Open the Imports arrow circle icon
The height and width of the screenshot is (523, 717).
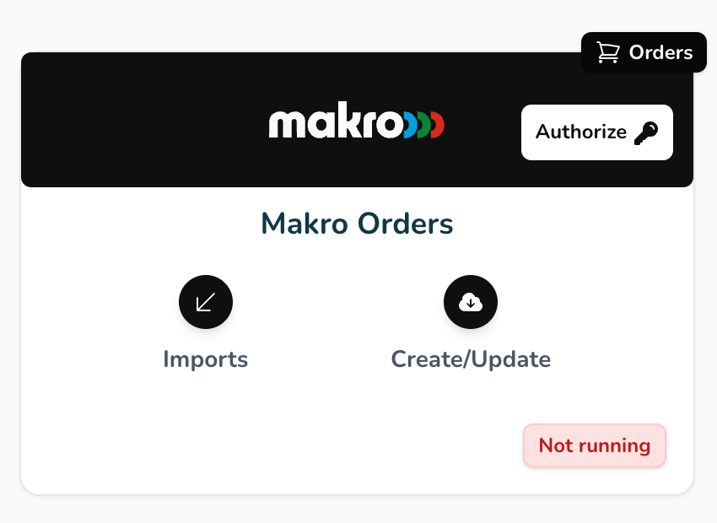(x=206, y=302)
